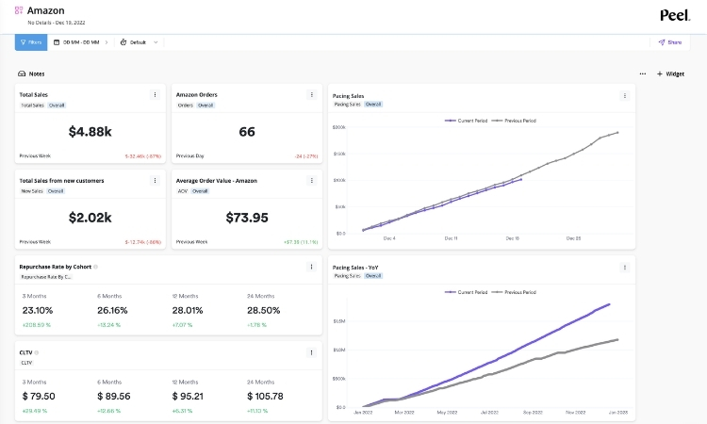Image resolution: width=707 pixels, height=424 pixels.
Task: Click the 28.50% 24 Months repurchase rate
Action: (264, 310)
